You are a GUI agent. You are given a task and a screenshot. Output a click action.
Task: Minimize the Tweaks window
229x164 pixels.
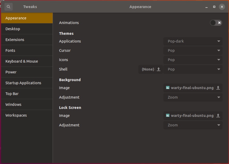(207, 7)
